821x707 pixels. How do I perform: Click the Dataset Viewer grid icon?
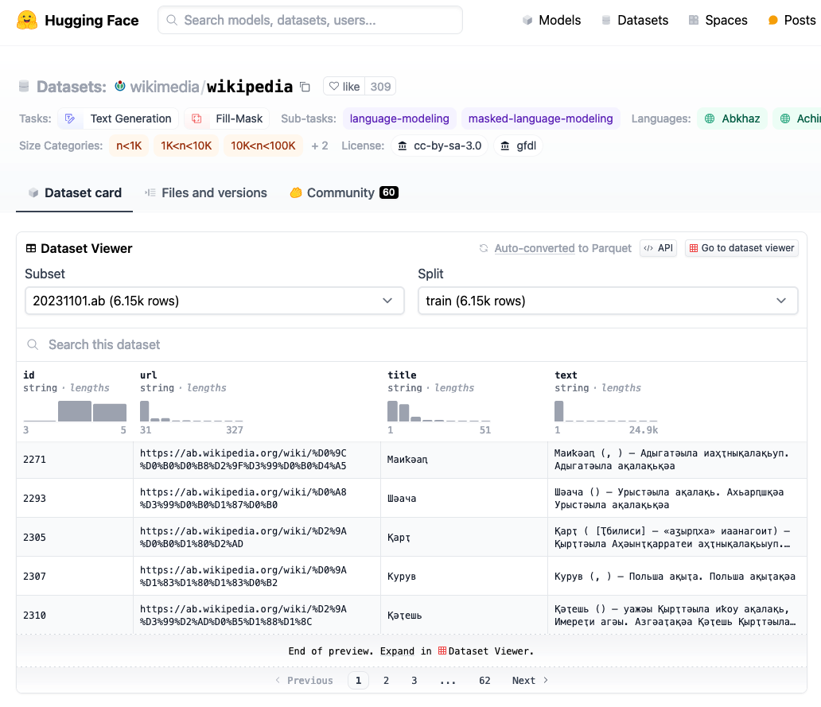[31, 249]
